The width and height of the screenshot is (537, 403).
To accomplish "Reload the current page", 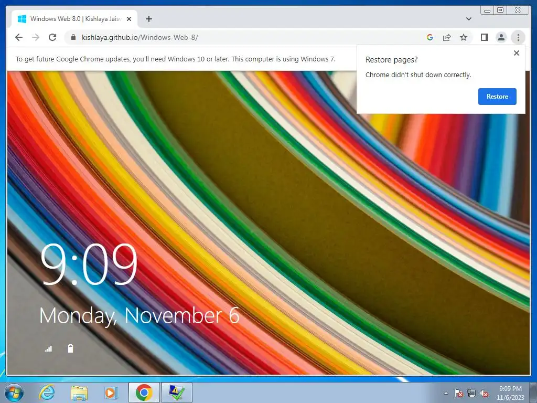I will point(52,37).
